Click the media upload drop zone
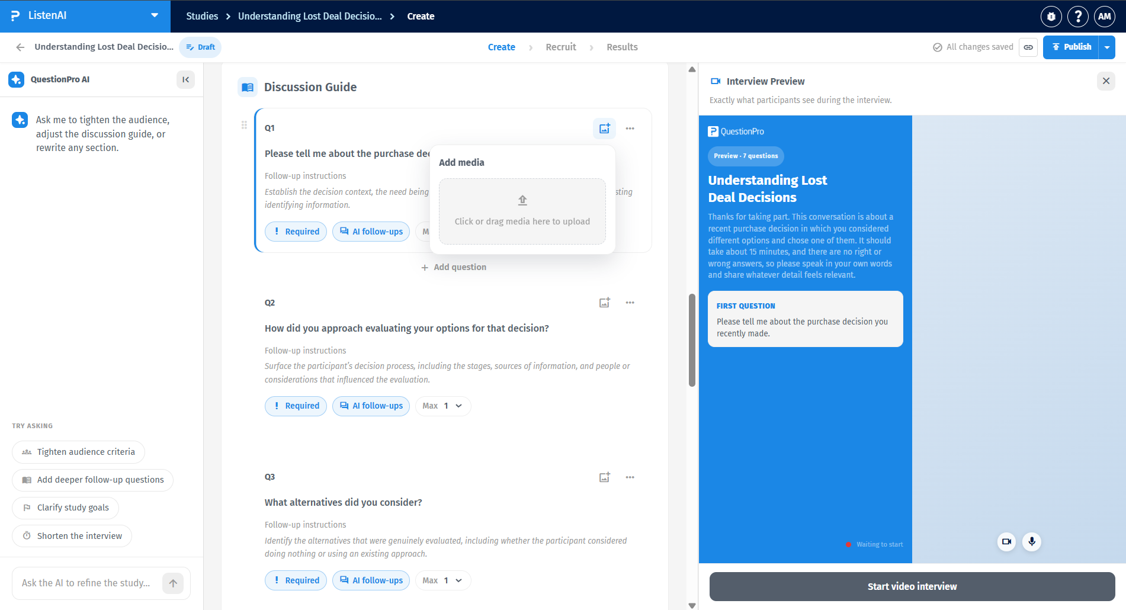 click(522, 211)
